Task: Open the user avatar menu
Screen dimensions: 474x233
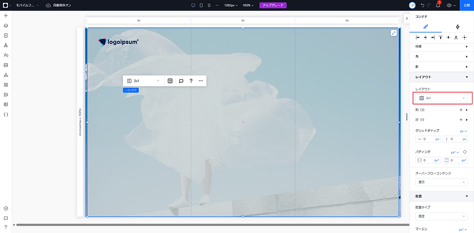Action: click(x=412, y=5)
